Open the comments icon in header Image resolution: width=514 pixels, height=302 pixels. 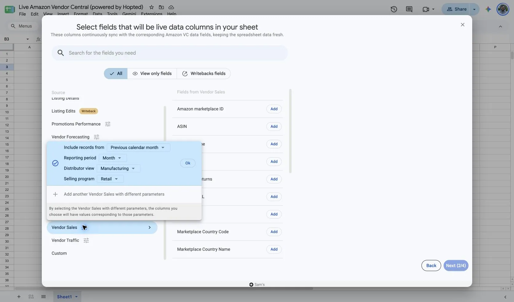pyautogui.click(x=409, y=9)
